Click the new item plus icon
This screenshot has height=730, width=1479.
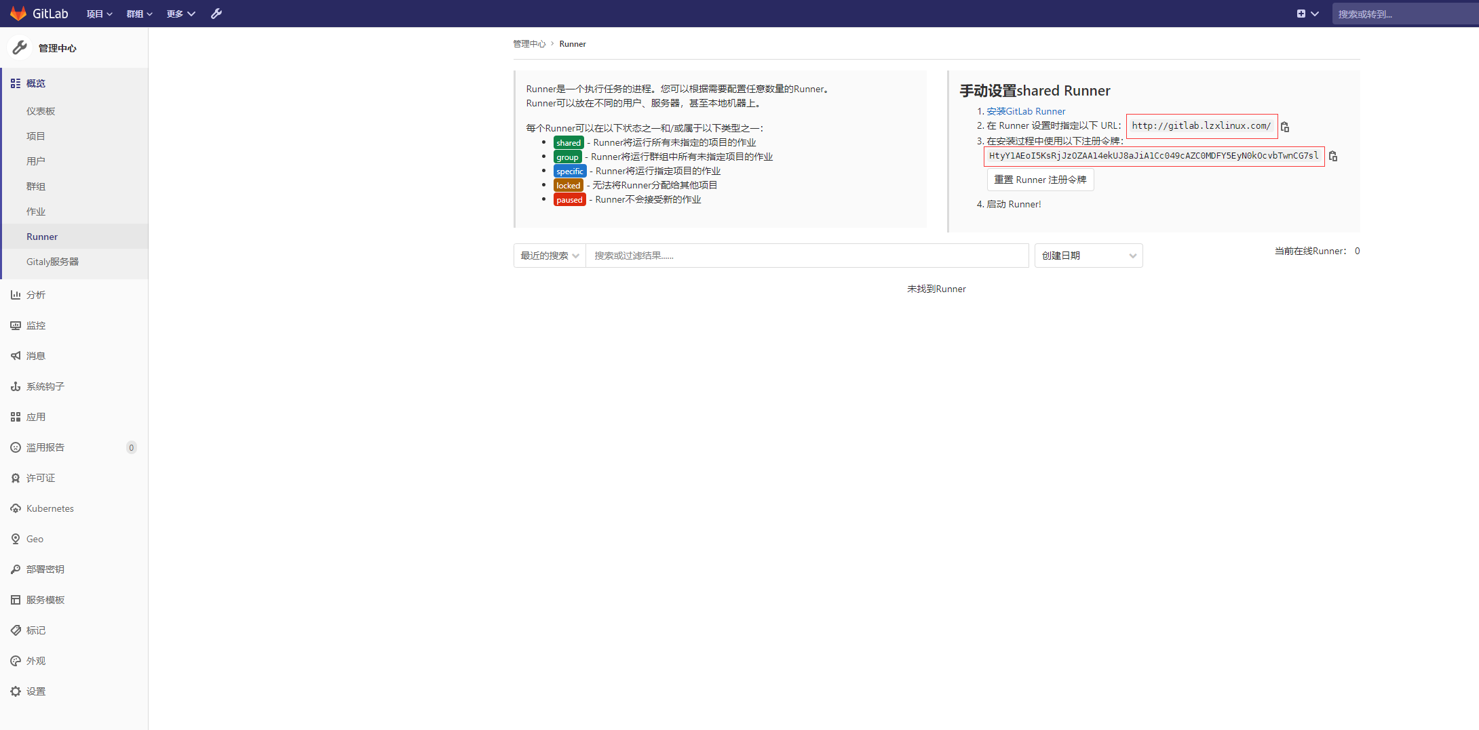[x=1301, y=14]
